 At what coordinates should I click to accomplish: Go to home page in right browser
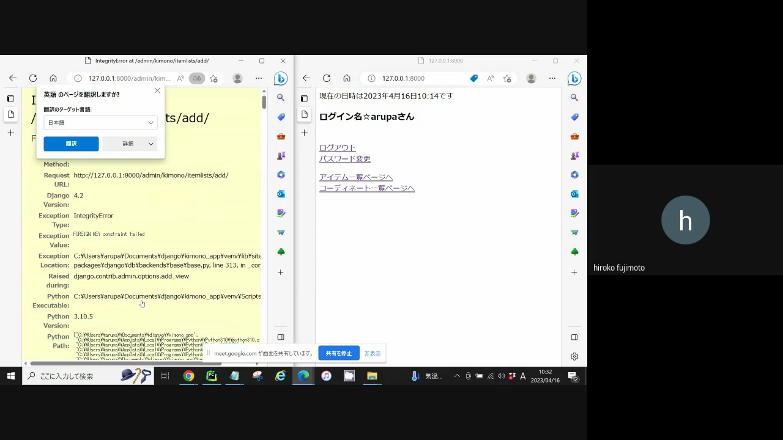[x=347, y=78]
